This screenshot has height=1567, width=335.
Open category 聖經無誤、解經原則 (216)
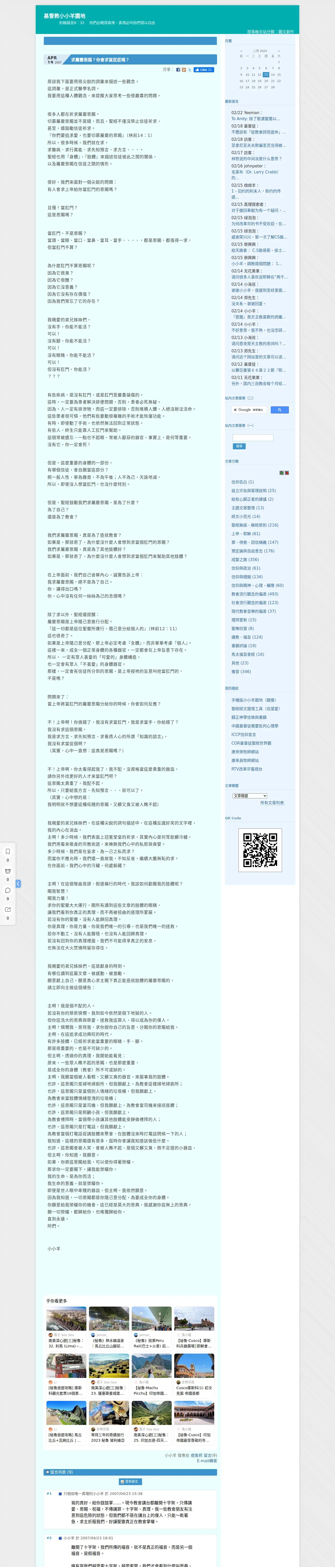pyautogui.click(x=255, y=525)
